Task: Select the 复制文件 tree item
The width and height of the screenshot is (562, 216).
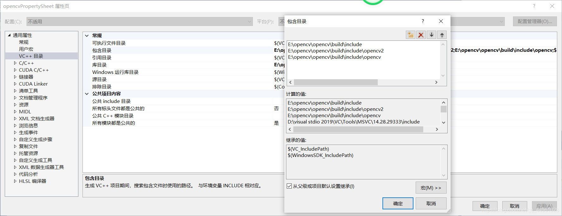Action: 28,146
